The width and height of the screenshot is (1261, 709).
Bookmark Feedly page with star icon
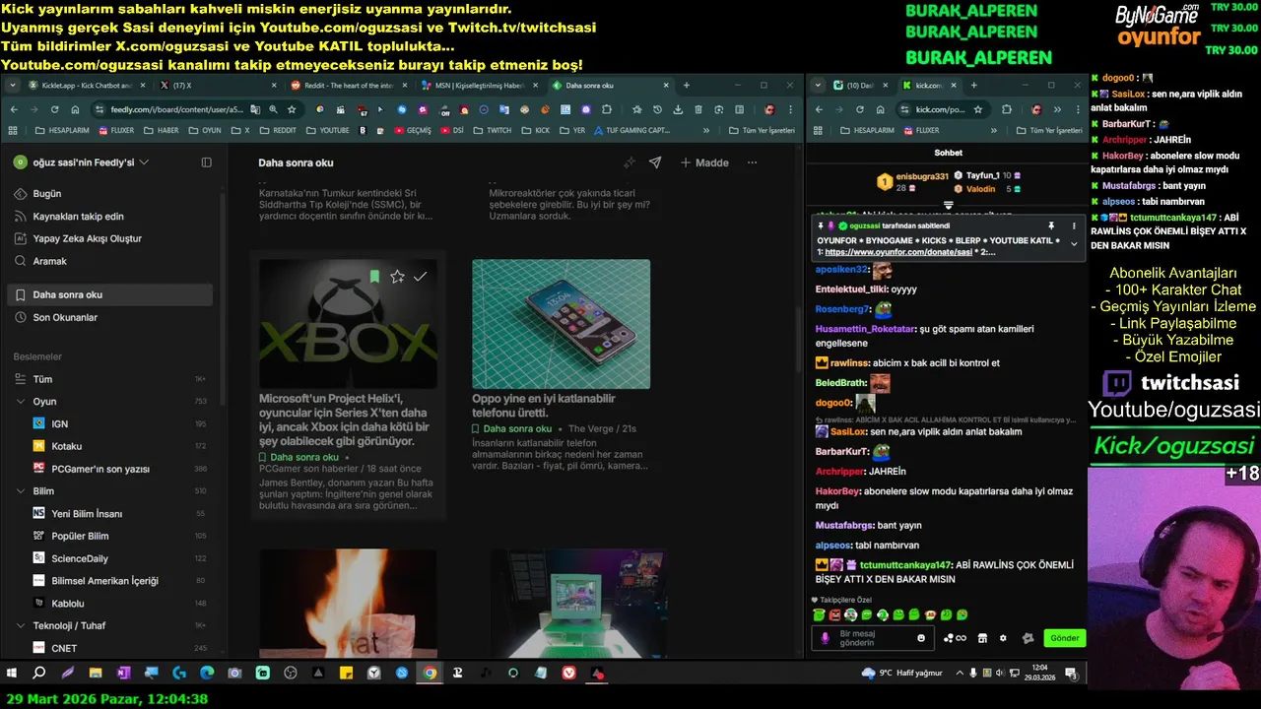292,109
